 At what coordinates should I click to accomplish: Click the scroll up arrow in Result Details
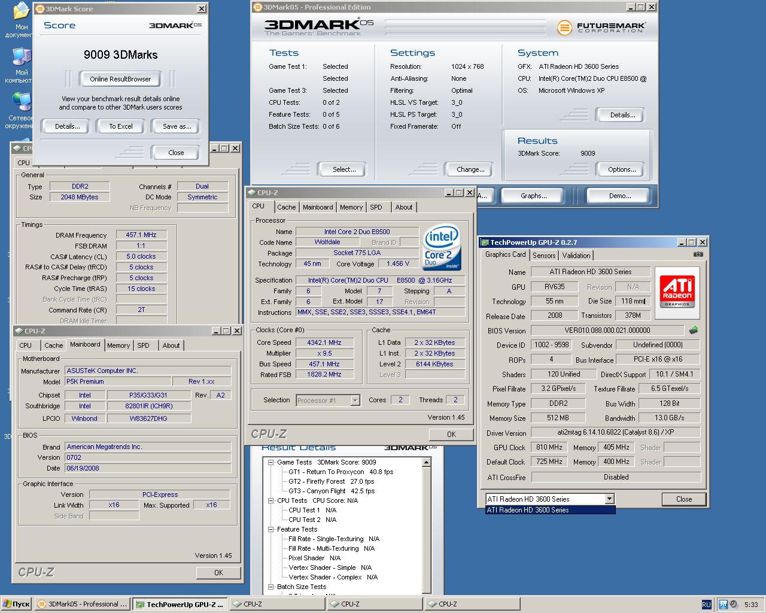(x=427, y=462)
